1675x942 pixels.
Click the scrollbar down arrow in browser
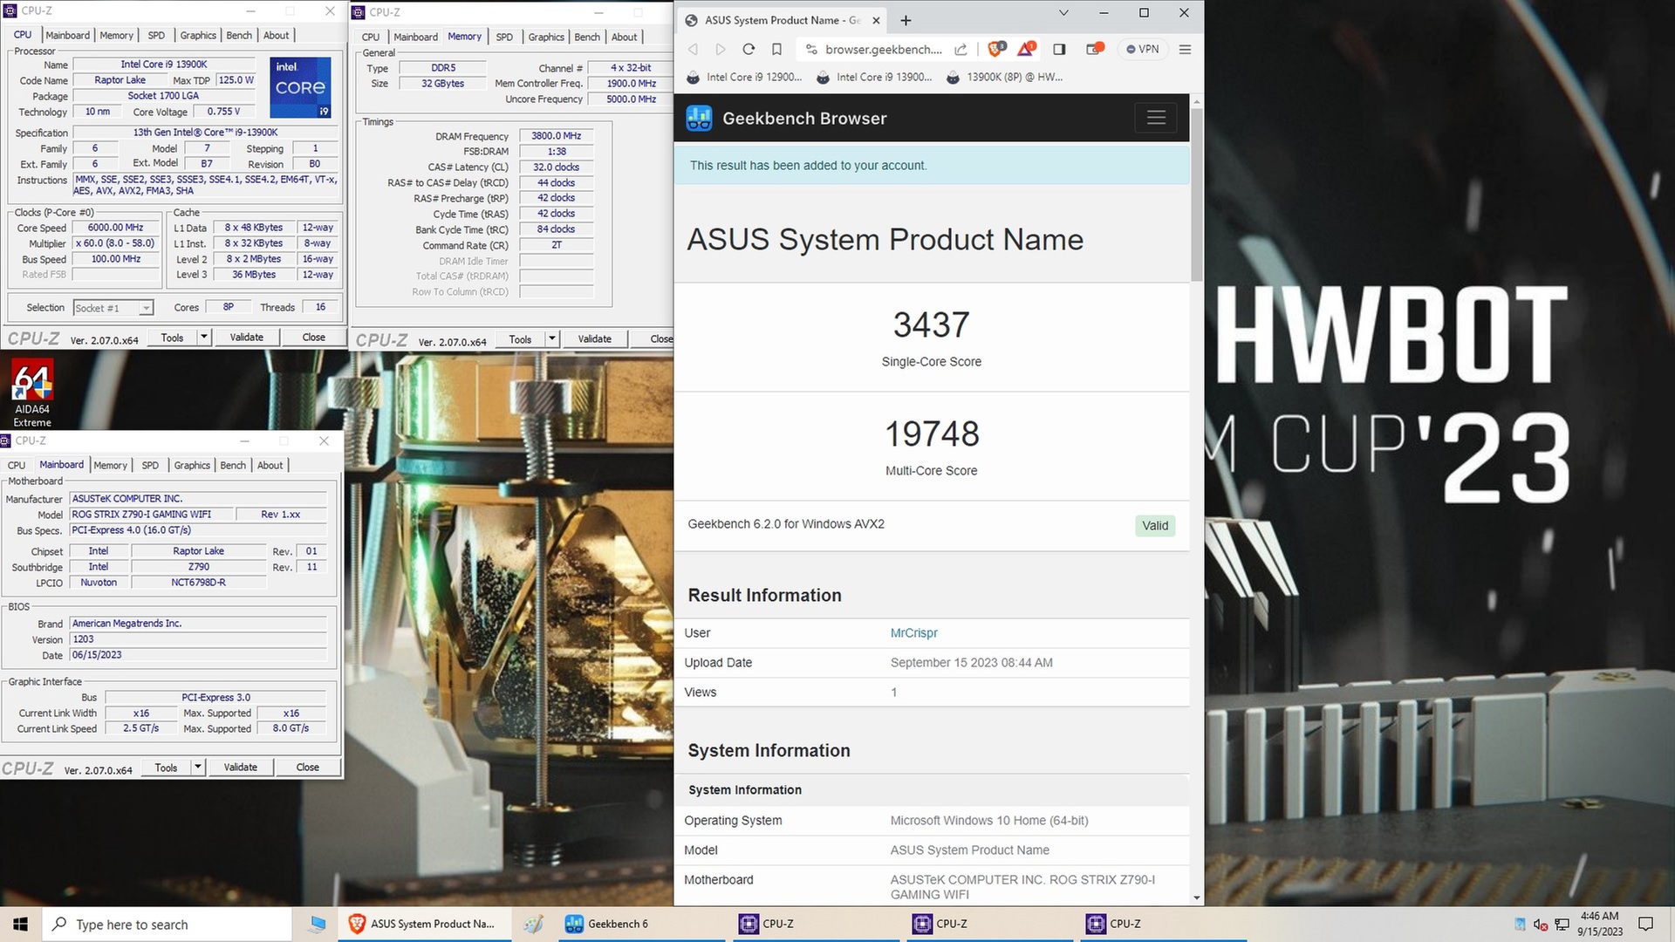coord(1196,898)
